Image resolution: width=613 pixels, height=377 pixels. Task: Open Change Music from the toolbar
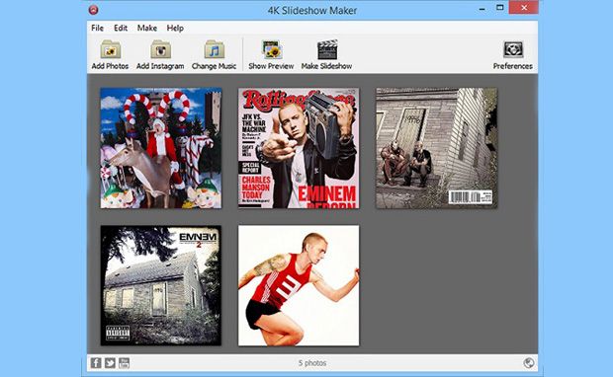214,54
